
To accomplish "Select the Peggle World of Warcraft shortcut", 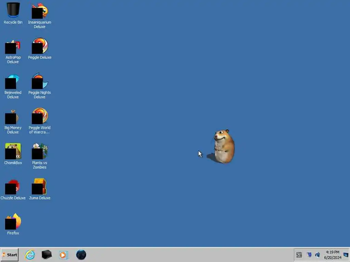I will click(40, 121).
